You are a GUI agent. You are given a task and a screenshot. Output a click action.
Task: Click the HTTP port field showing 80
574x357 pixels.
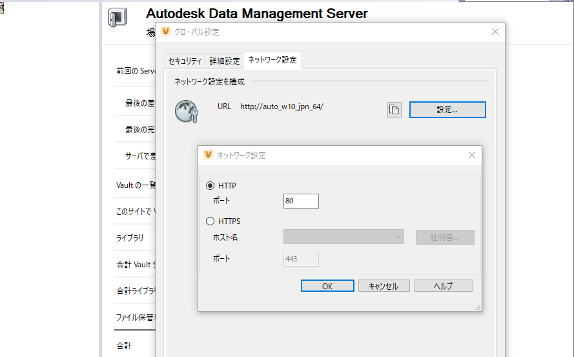click(x=301, y=201)
